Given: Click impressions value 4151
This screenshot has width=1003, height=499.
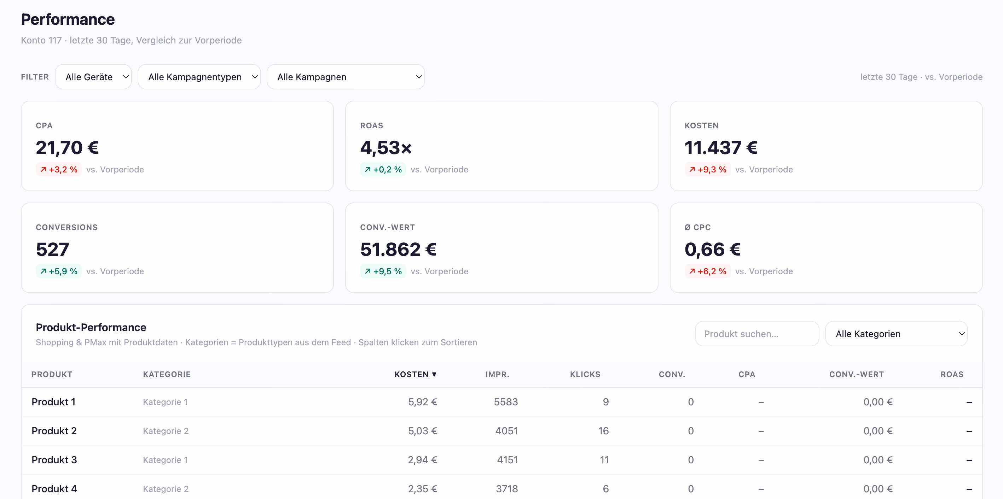Looking at the screenshot, I should point(507,459).
